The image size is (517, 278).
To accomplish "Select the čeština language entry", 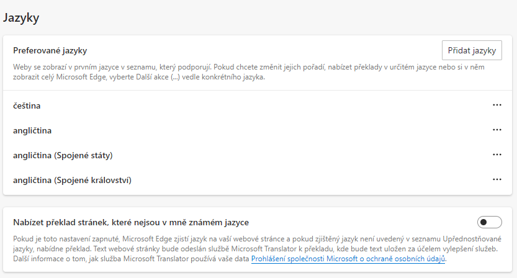I will click(x=27, y=106).
